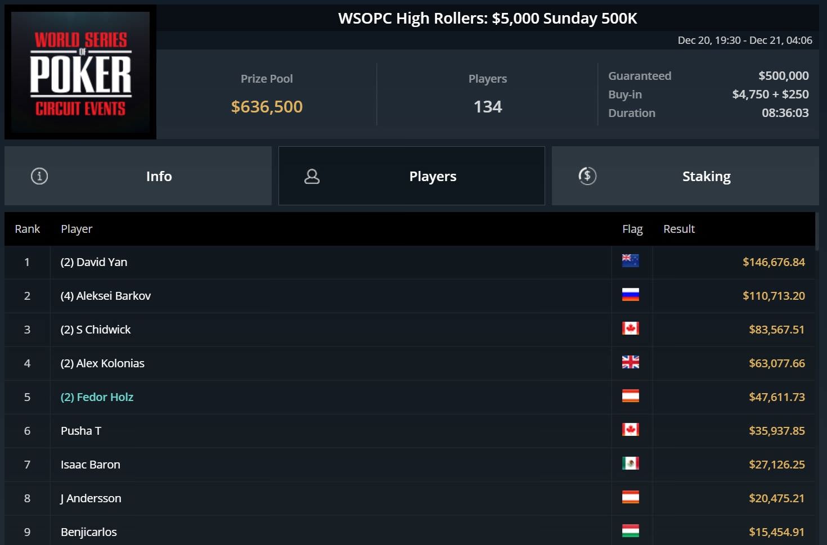Click Aleksei Barkov's Russian flag icon
827x545 pixels.
630,295
